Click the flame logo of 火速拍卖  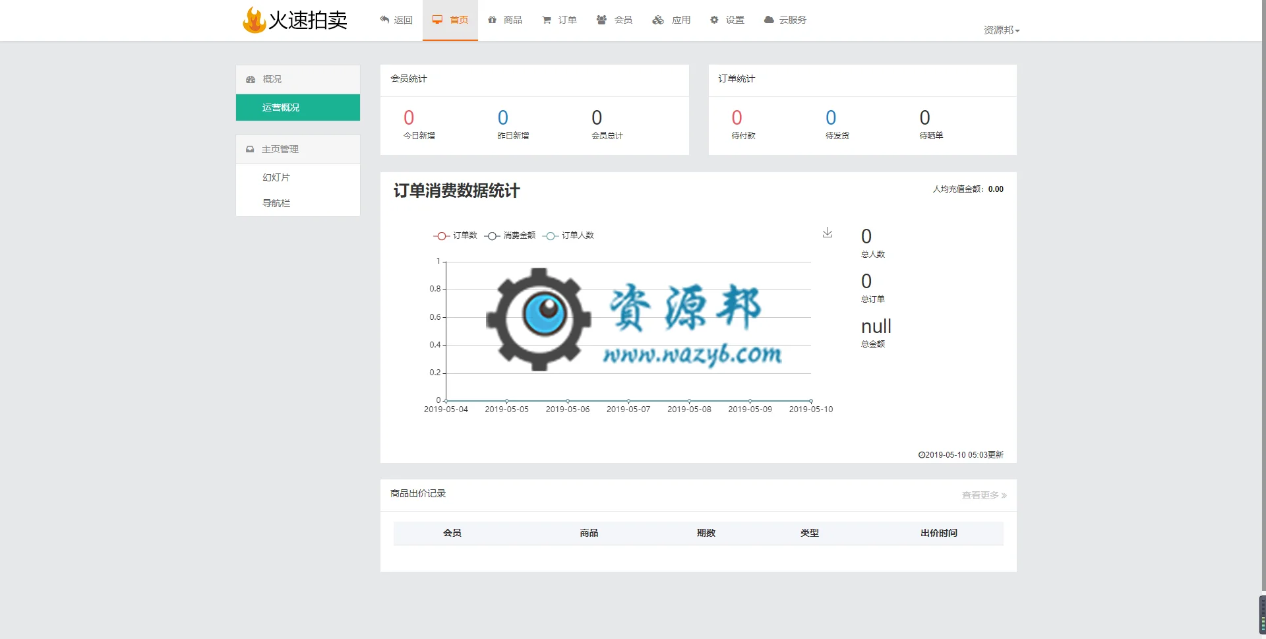coord(254,20)
